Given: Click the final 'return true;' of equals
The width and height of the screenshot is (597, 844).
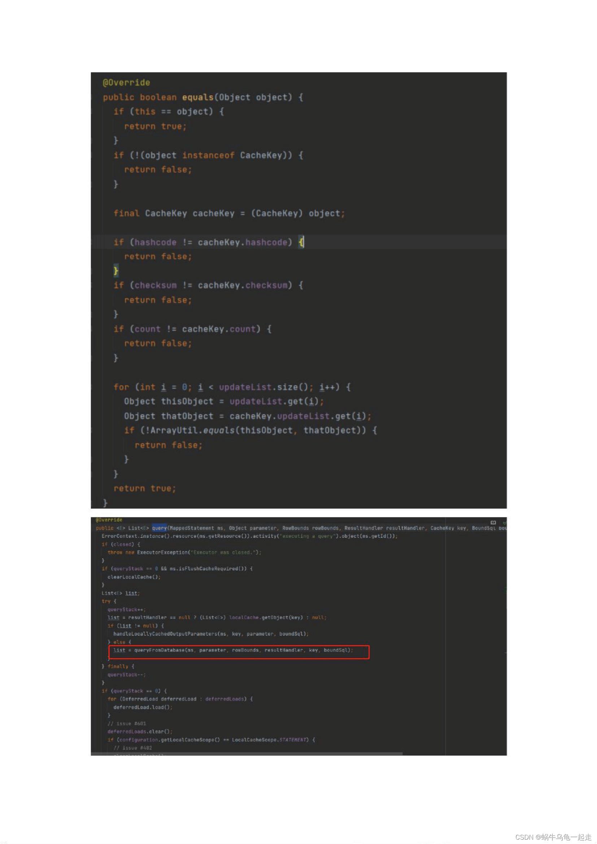Looking at the screenshot, I should click(x=145, y=489).
